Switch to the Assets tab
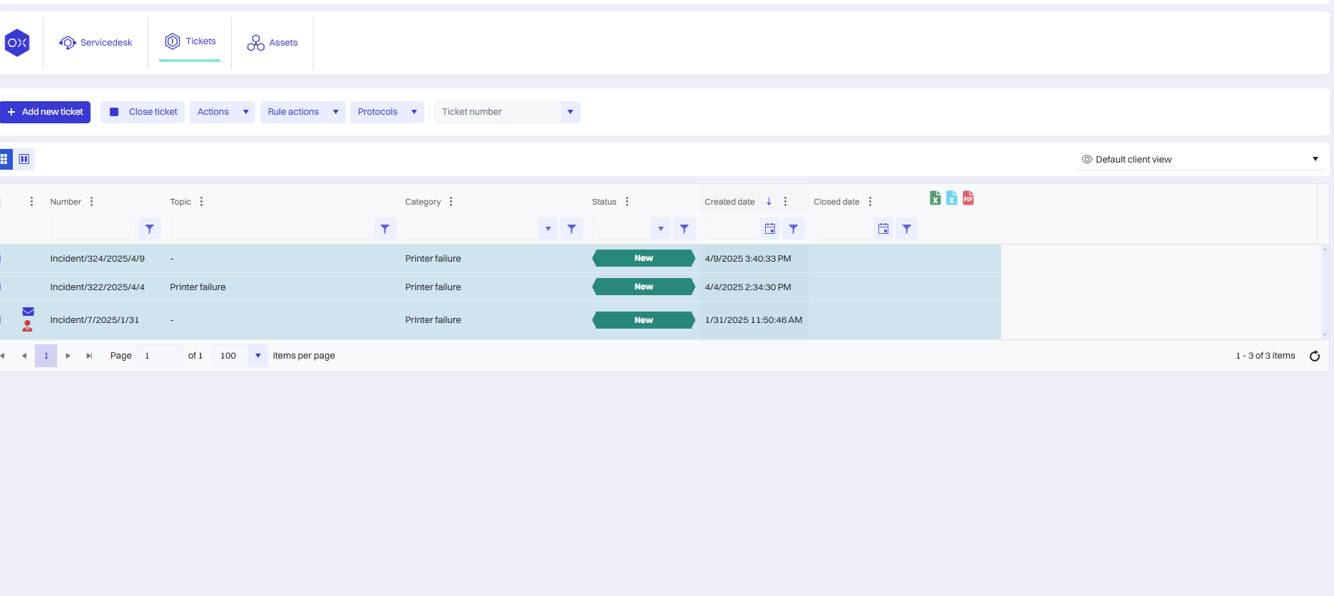The height and width of the screenshot is (596, 1334). (x=272, y=43)
